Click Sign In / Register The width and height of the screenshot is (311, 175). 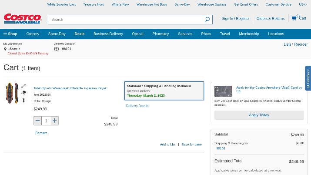click(x=236, y=18)
